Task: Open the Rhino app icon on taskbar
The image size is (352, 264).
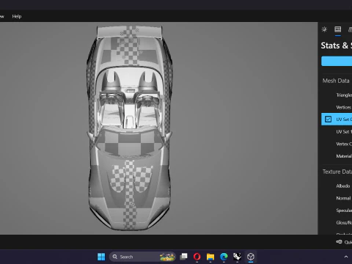Action: [237, 257]
